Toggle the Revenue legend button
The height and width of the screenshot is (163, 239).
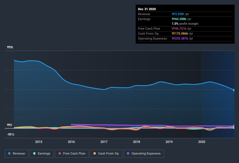click(x=17, y=154)
